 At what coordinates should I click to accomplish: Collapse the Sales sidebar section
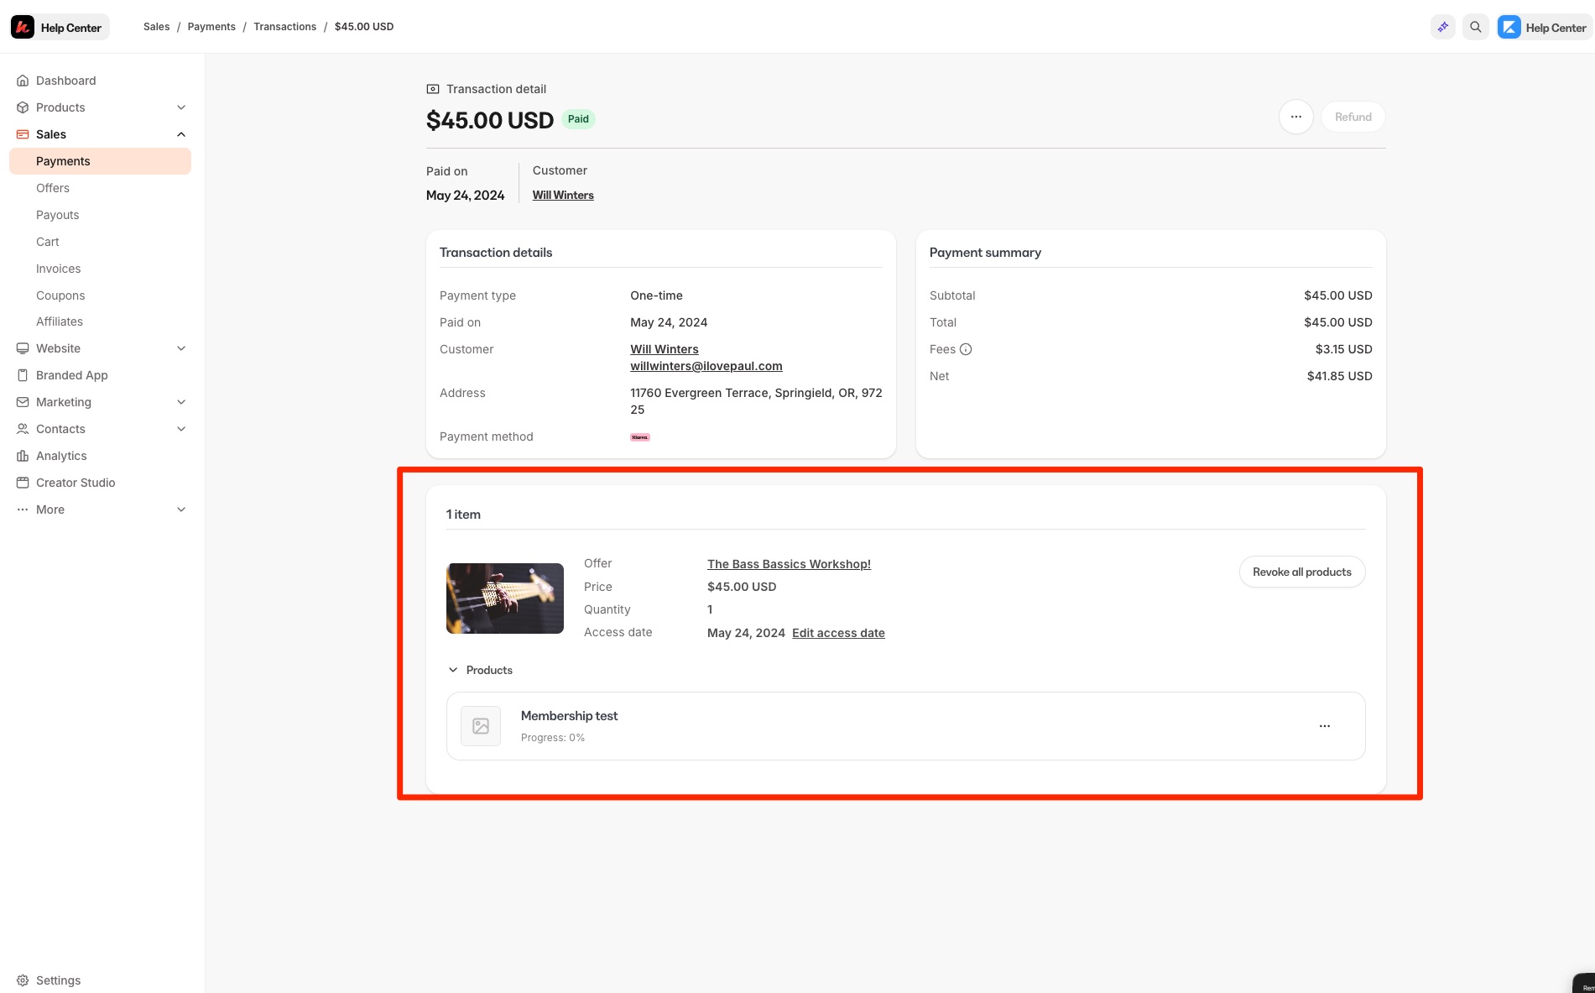pyautogui.click(x=181, y=134)
